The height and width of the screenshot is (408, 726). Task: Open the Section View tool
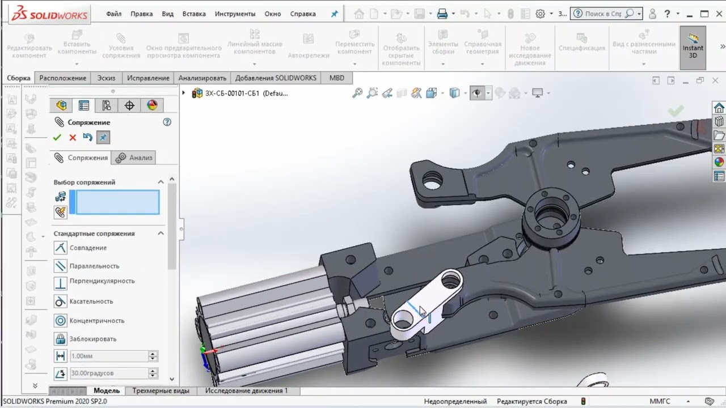[x=402, y=93]
